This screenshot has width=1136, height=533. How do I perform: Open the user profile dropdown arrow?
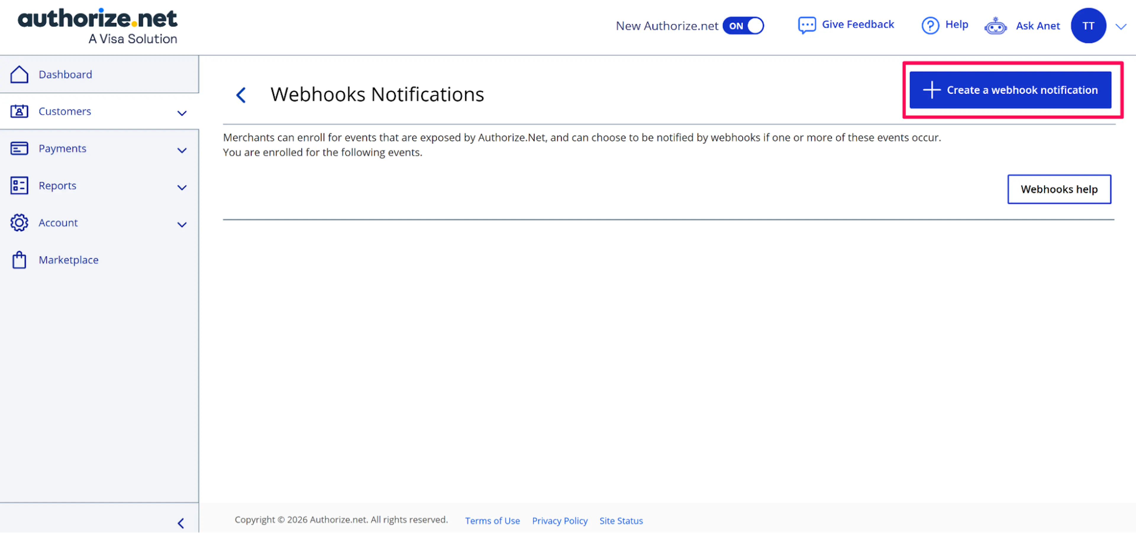pyautogui.click(x=1121, y=26)
